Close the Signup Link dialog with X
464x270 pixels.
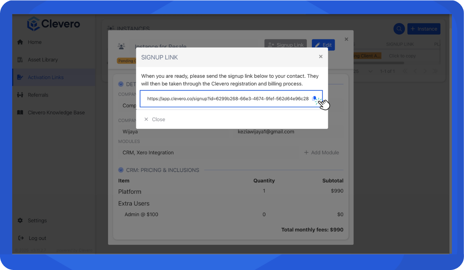[321, 57]
